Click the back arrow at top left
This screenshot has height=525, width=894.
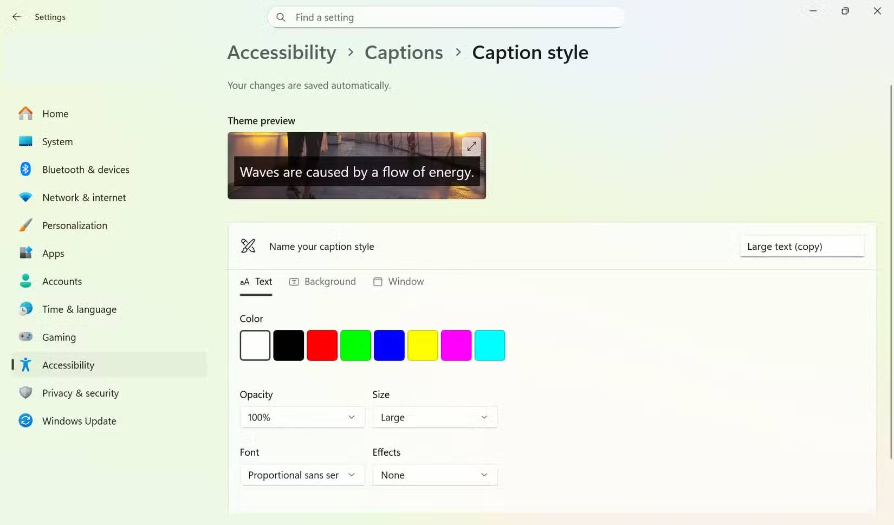click(x=17, y=17)
